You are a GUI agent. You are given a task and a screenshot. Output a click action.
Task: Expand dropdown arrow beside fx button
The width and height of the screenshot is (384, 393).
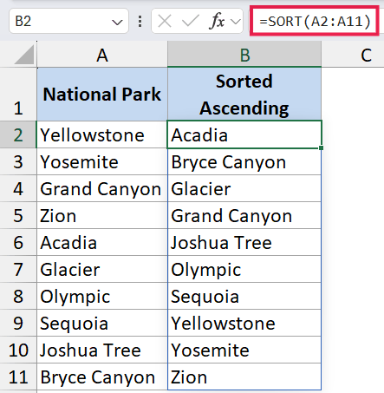(x=236, y=22)
